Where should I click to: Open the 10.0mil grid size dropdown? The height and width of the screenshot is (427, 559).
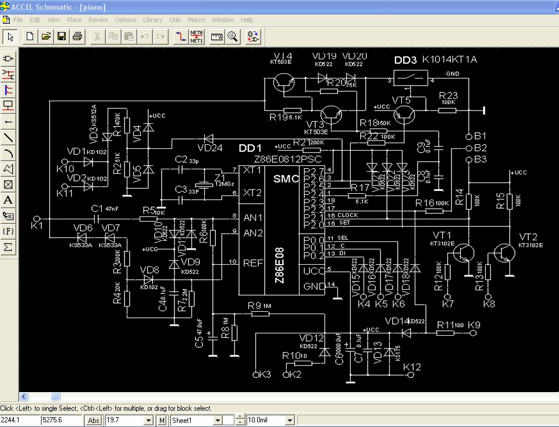291,420
